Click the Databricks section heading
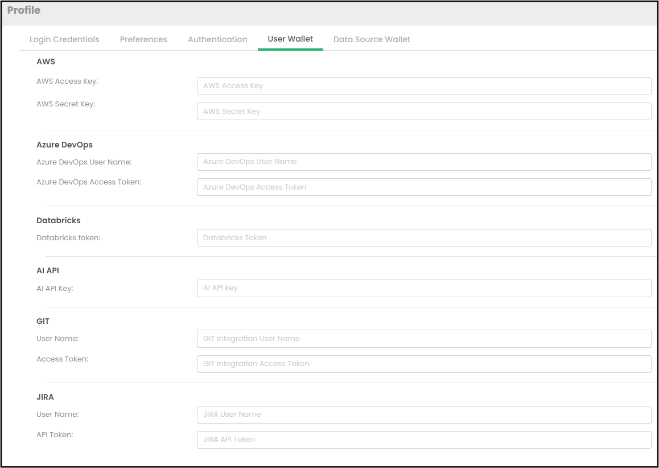This screenshot has height=468, width=659. tap(59, 220)
